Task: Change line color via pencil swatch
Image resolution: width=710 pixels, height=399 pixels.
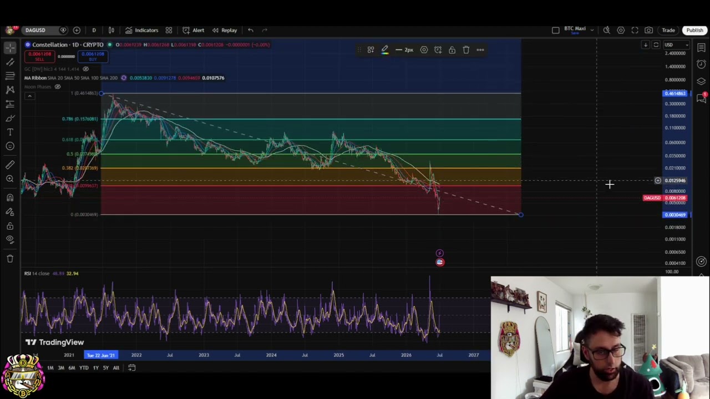Action: pos(384,50)
